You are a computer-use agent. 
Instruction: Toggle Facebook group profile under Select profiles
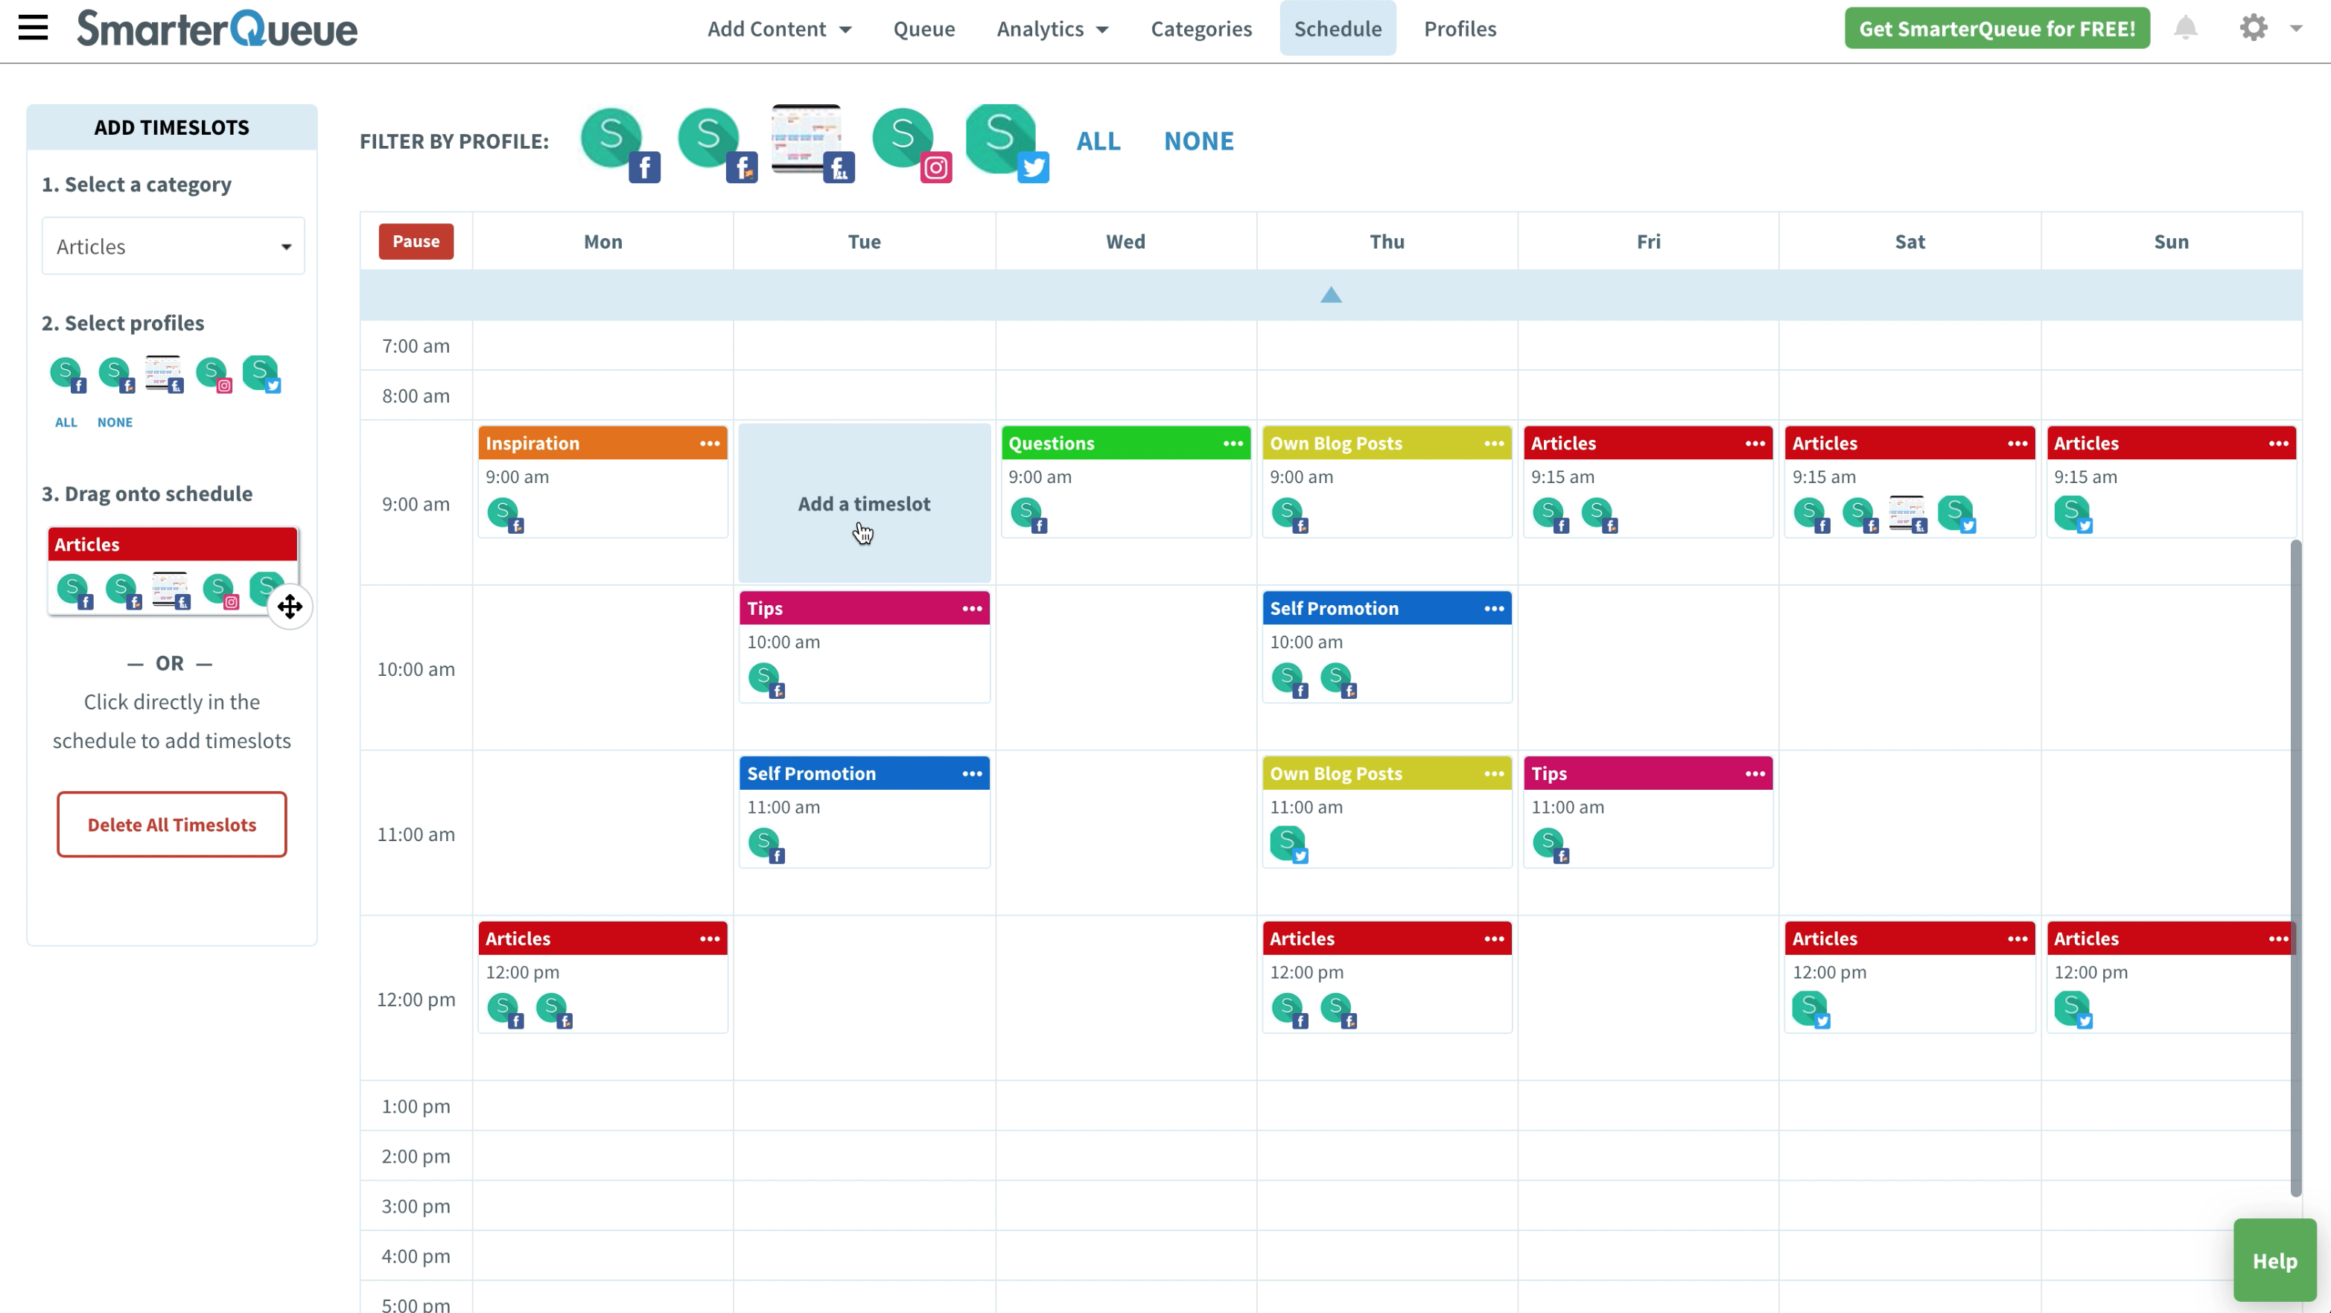pos(165,374)
